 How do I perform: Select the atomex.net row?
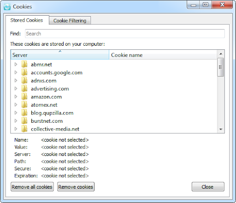pyautogui.click(x=114, y=105)
